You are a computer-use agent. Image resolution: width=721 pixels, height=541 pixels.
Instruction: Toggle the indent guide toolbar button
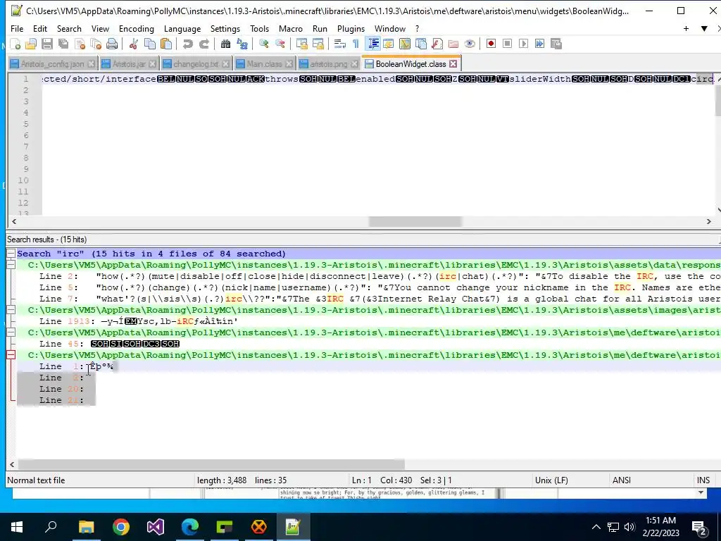coord(373,44)
